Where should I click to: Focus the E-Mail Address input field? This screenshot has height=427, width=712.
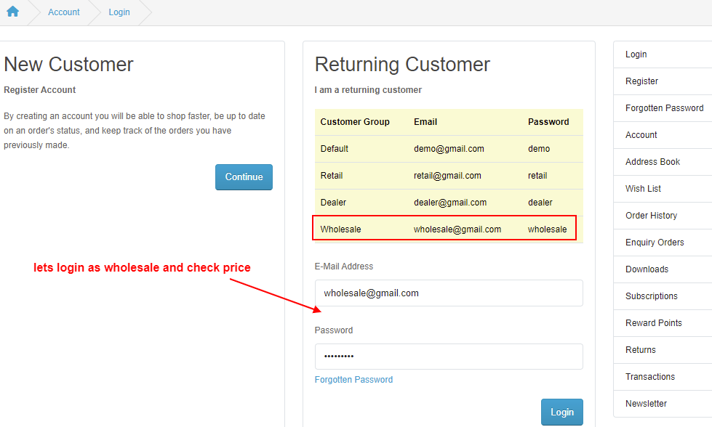[x=449, y=293]
